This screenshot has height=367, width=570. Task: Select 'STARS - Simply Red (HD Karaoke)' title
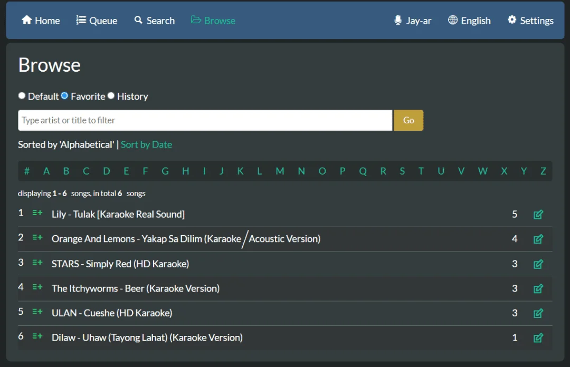click(x=120, y=264)
